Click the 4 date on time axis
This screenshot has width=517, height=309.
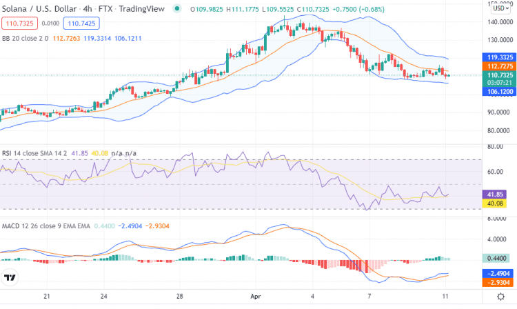click(x=312, y=296)
